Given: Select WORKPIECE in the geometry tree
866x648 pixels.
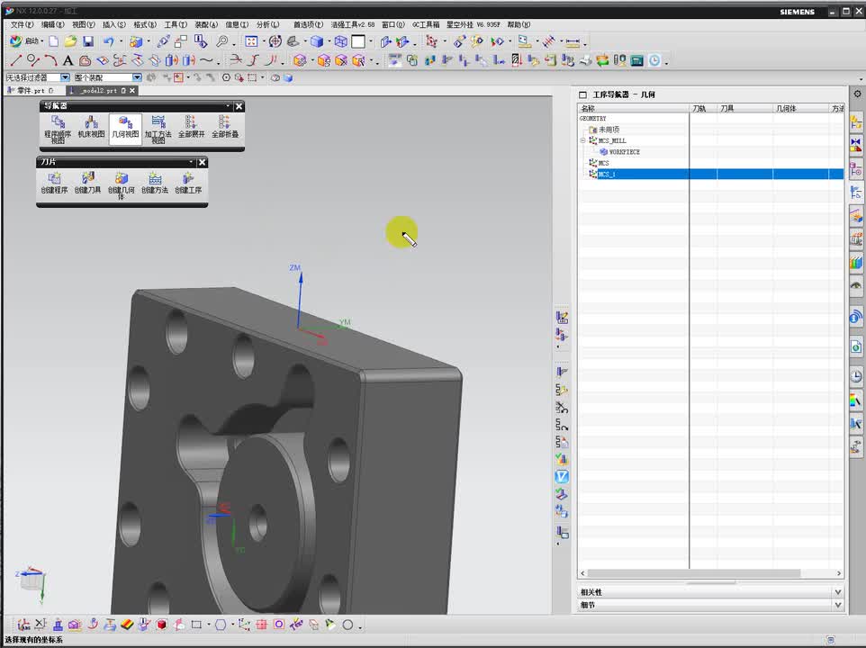Looking at the screenshot, I should pyautogui.click(x=624, y=152).
